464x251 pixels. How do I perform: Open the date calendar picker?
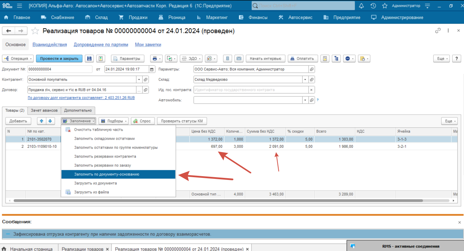point(152,69)
